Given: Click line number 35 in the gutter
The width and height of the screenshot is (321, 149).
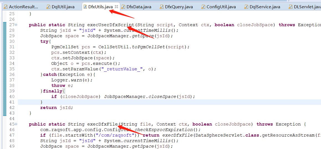Looking at the screenshot, I should coord(12,69).
